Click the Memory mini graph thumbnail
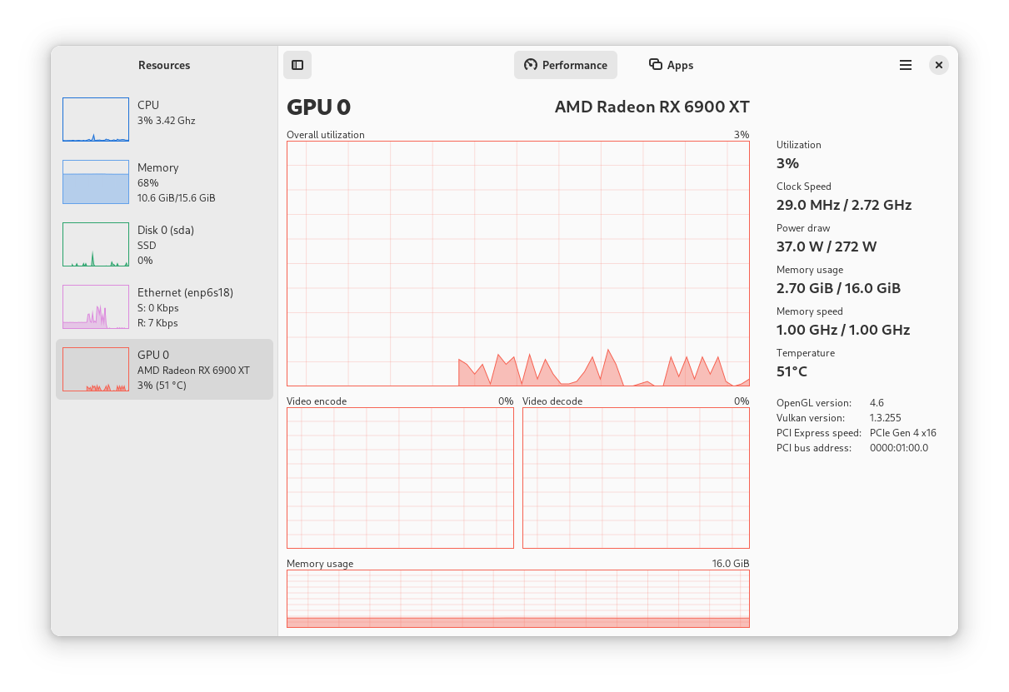1009x692 pixels. click(96, 182)
